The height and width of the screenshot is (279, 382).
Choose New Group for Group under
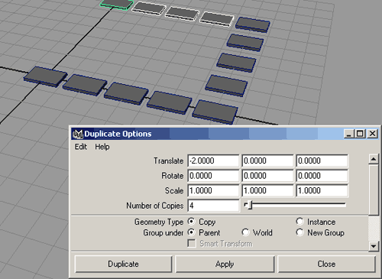point(300,232)
